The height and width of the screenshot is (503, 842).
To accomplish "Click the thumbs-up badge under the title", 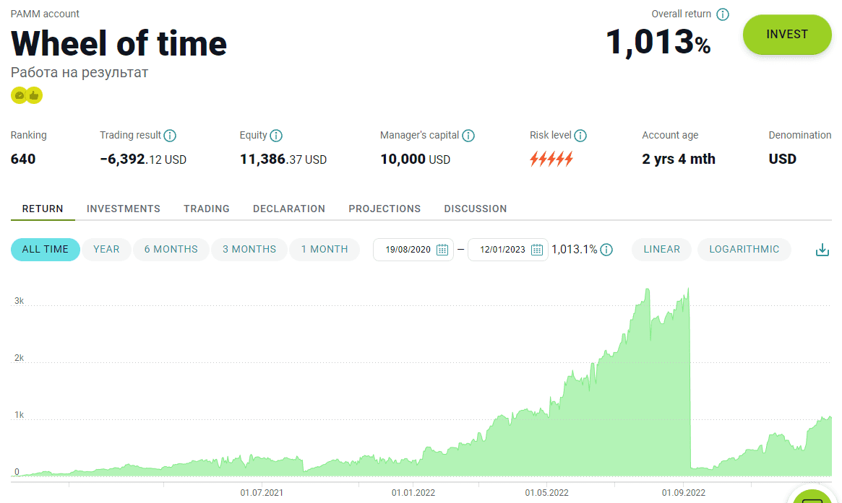I will tap(35, 95).
